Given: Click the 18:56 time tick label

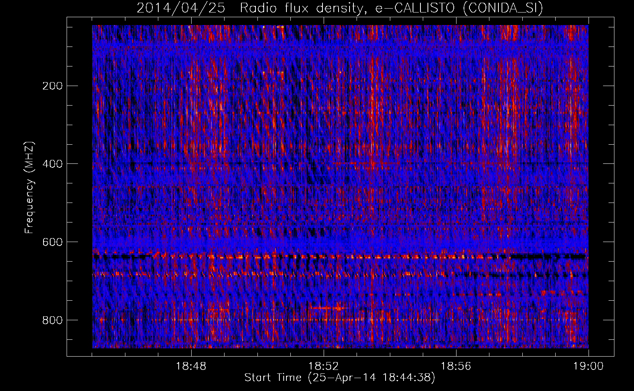Looking at the screenshot, I should 456,366.
